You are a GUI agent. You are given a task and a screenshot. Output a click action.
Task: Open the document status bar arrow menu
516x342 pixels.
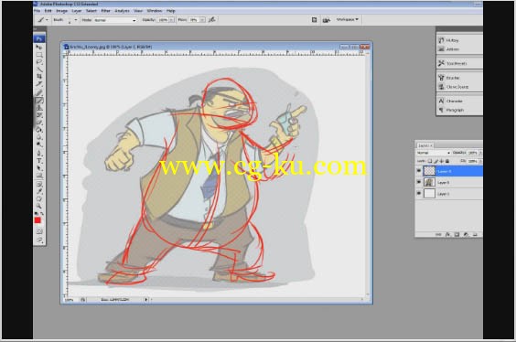(x=146, y=300)
